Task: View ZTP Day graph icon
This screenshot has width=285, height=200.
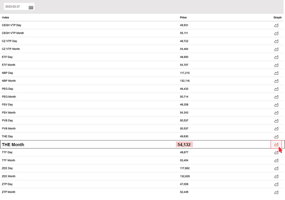Action: point(276,184)
